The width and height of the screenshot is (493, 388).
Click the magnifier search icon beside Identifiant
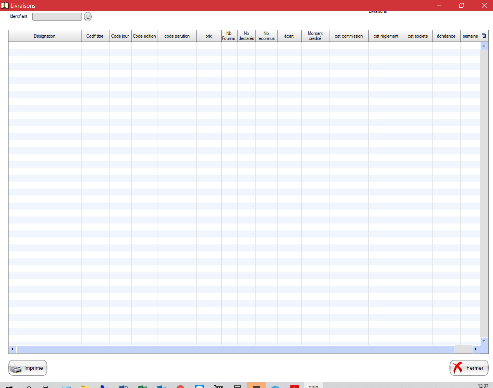(88, 17)
